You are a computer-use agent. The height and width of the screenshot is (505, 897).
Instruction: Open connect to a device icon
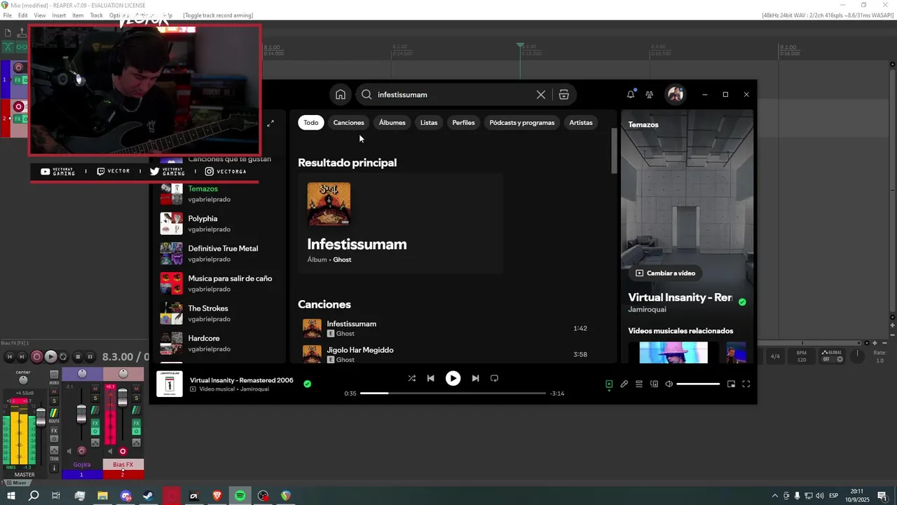point(654,384)
